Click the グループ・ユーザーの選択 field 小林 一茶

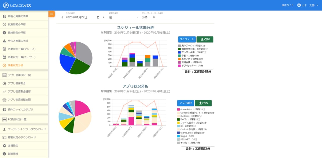click(157, 17)
